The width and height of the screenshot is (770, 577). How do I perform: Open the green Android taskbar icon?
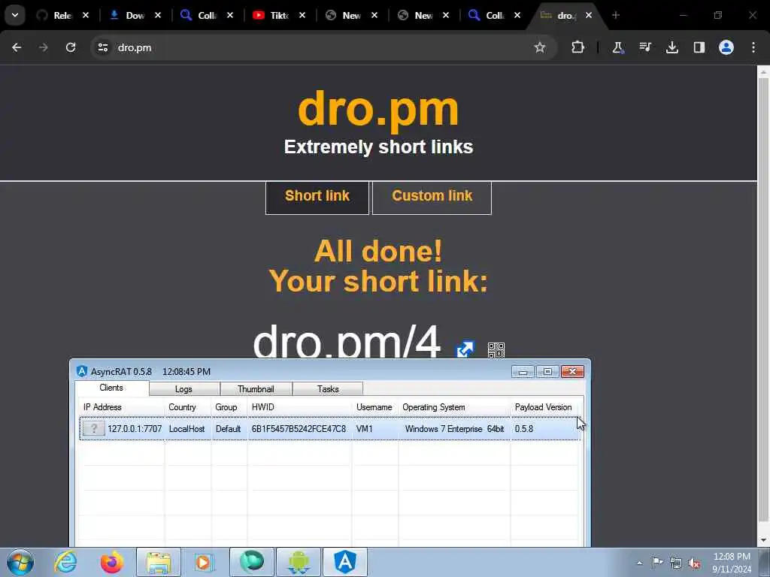point(299,562)
